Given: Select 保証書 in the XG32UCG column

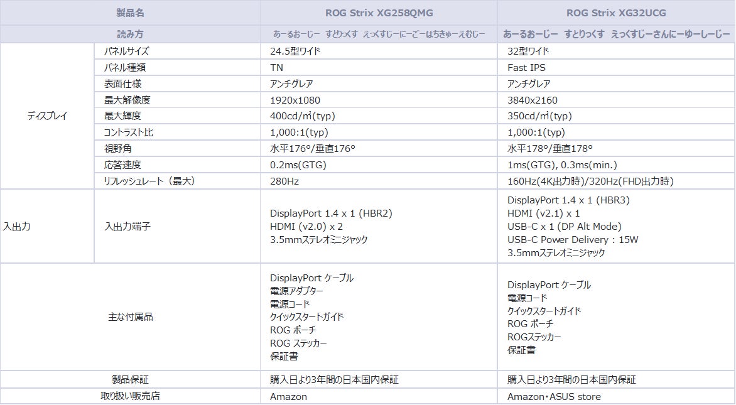Looking at the screenshot, I should [x=521, y=350].
